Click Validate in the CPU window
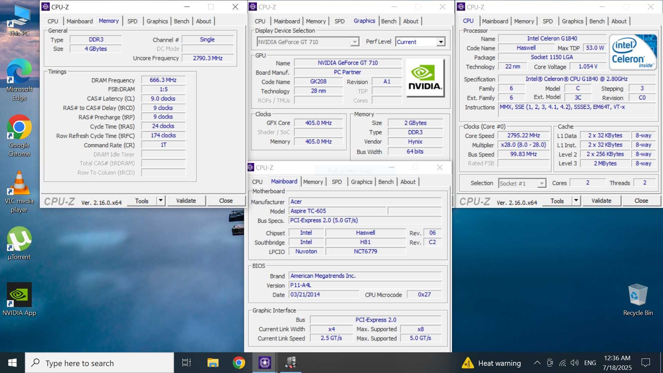663x373 pixels. 602,200
